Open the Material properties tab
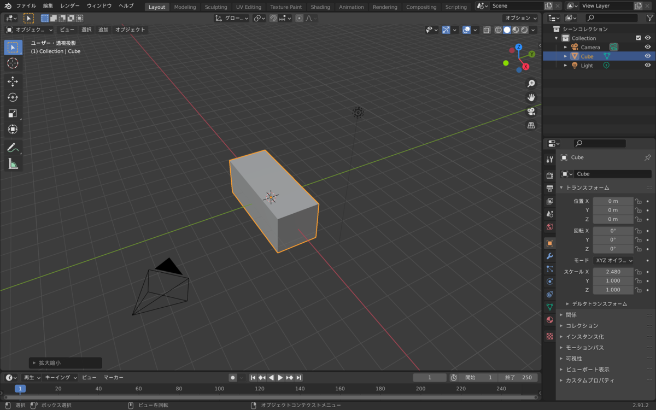656x410 pixels. point(550,320)
